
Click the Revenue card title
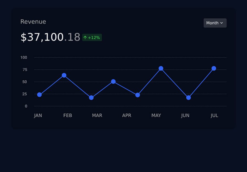tap(33, 22)
